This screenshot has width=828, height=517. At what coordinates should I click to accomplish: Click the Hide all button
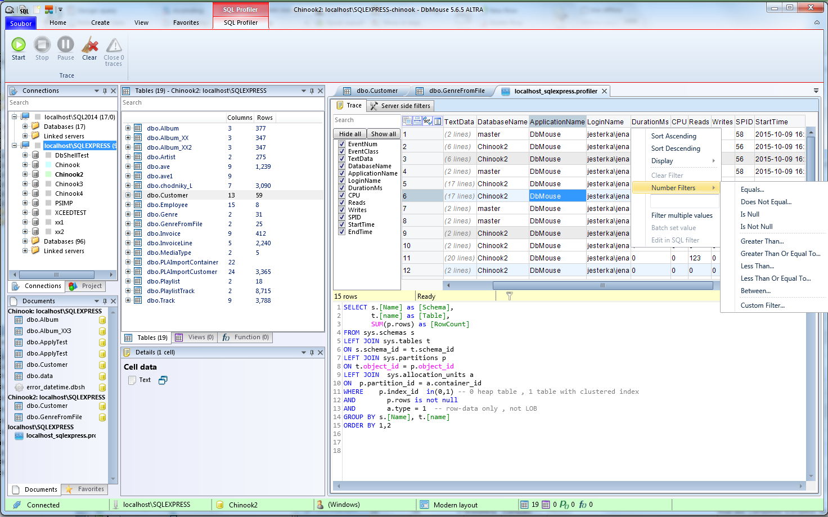click(x=350, y=134)
